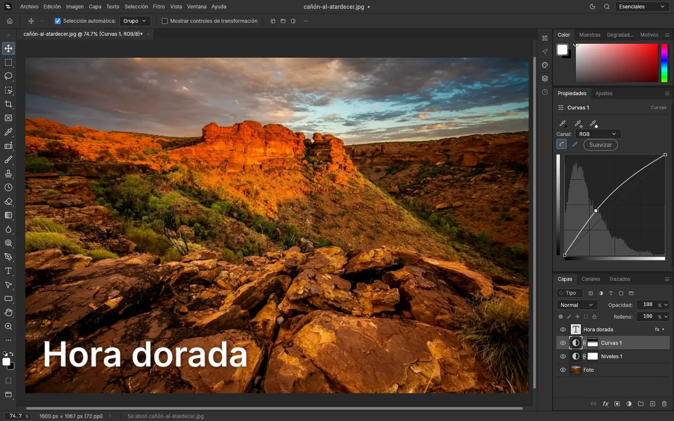Toggle the dark mode moon icon
This screenshot has height=421, width=674.
[592, 7]
